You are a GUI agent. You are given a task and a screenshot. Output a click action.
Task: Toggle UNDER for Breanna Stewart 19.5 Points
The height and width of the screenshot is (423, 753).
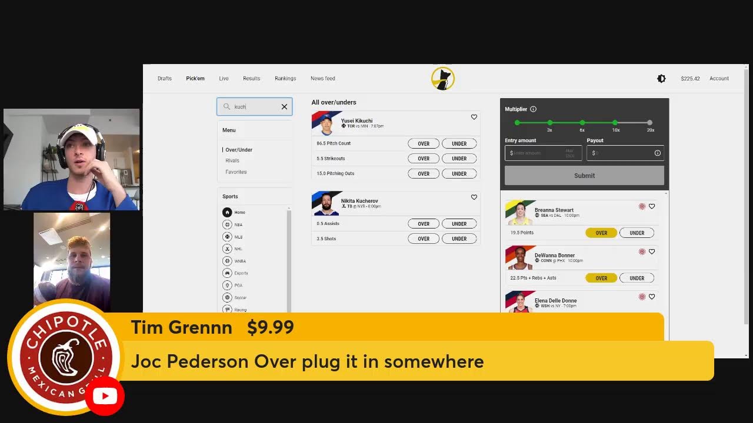(x=637, y=233)
